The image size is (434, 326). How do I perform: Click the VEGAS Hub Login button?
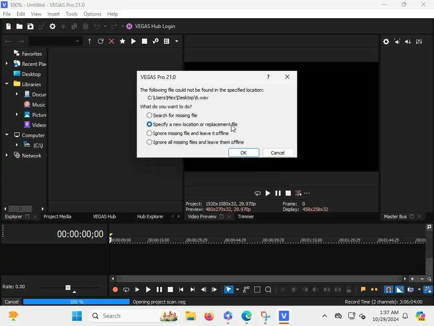[x=151, y=26]
